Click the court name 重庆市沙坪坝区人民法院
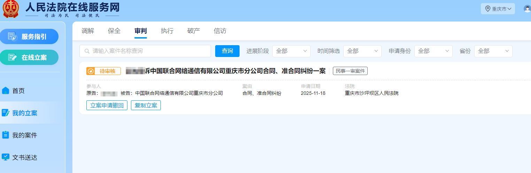The image size is (531, 173). coord(372,93)
